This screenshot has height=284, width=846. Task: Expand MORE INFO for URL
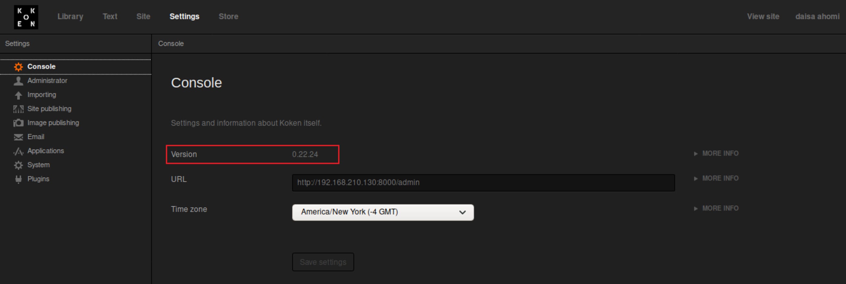pyautogui.click(x=716, y=179)
